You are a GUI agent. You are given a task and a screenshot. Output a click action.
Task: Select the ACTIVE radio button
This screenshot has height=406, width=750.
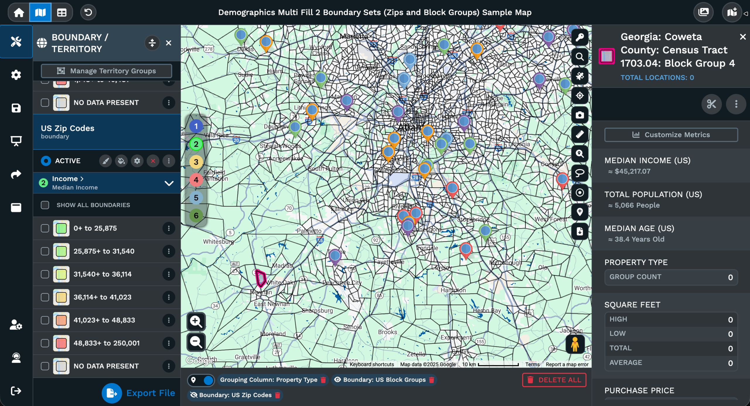(x=46, y=161)
